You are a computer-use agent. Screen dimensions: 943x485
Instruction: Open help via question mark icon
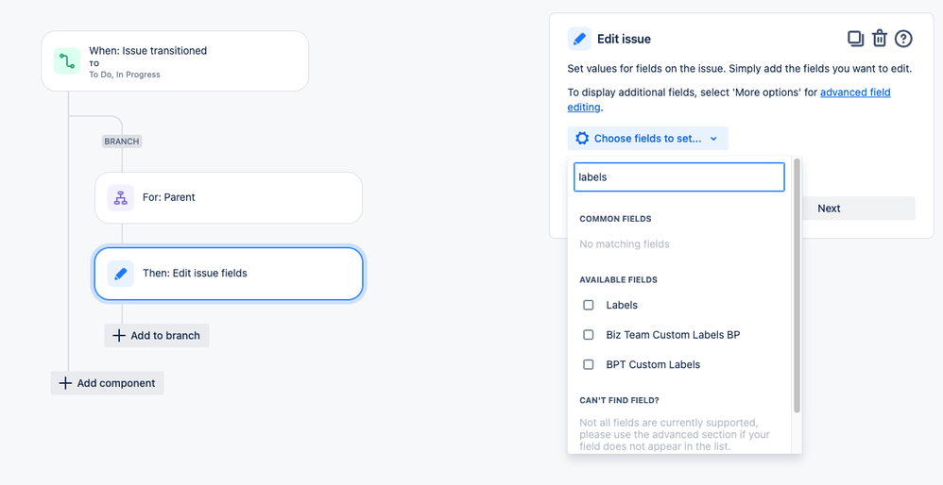coord(903,39)
